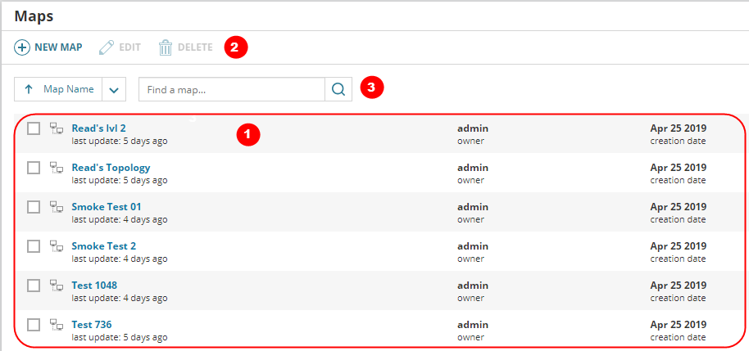Select the Read's Topology checkbox
749x351 pixels.
pyautogui.click(x=34, y=168)
